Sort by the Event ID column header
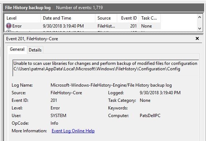This screenshot has width=206, height=141. (128, 18)
